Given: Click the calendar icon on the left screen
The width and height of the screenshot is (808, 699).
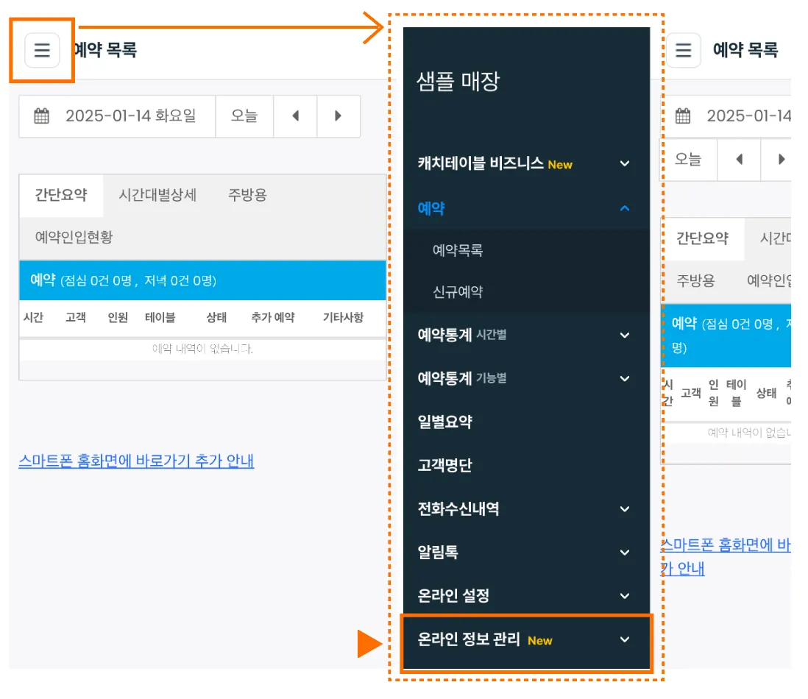Looking at the screenshot, I should pyautogui.click(x=42, y=116).
